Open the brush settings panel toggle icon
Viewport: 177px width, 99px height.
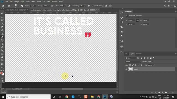pos(22,6)
